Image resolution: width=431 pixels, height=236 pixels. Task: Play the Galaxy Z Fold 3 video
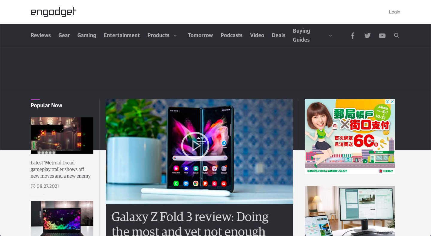(x=195, y=146)
